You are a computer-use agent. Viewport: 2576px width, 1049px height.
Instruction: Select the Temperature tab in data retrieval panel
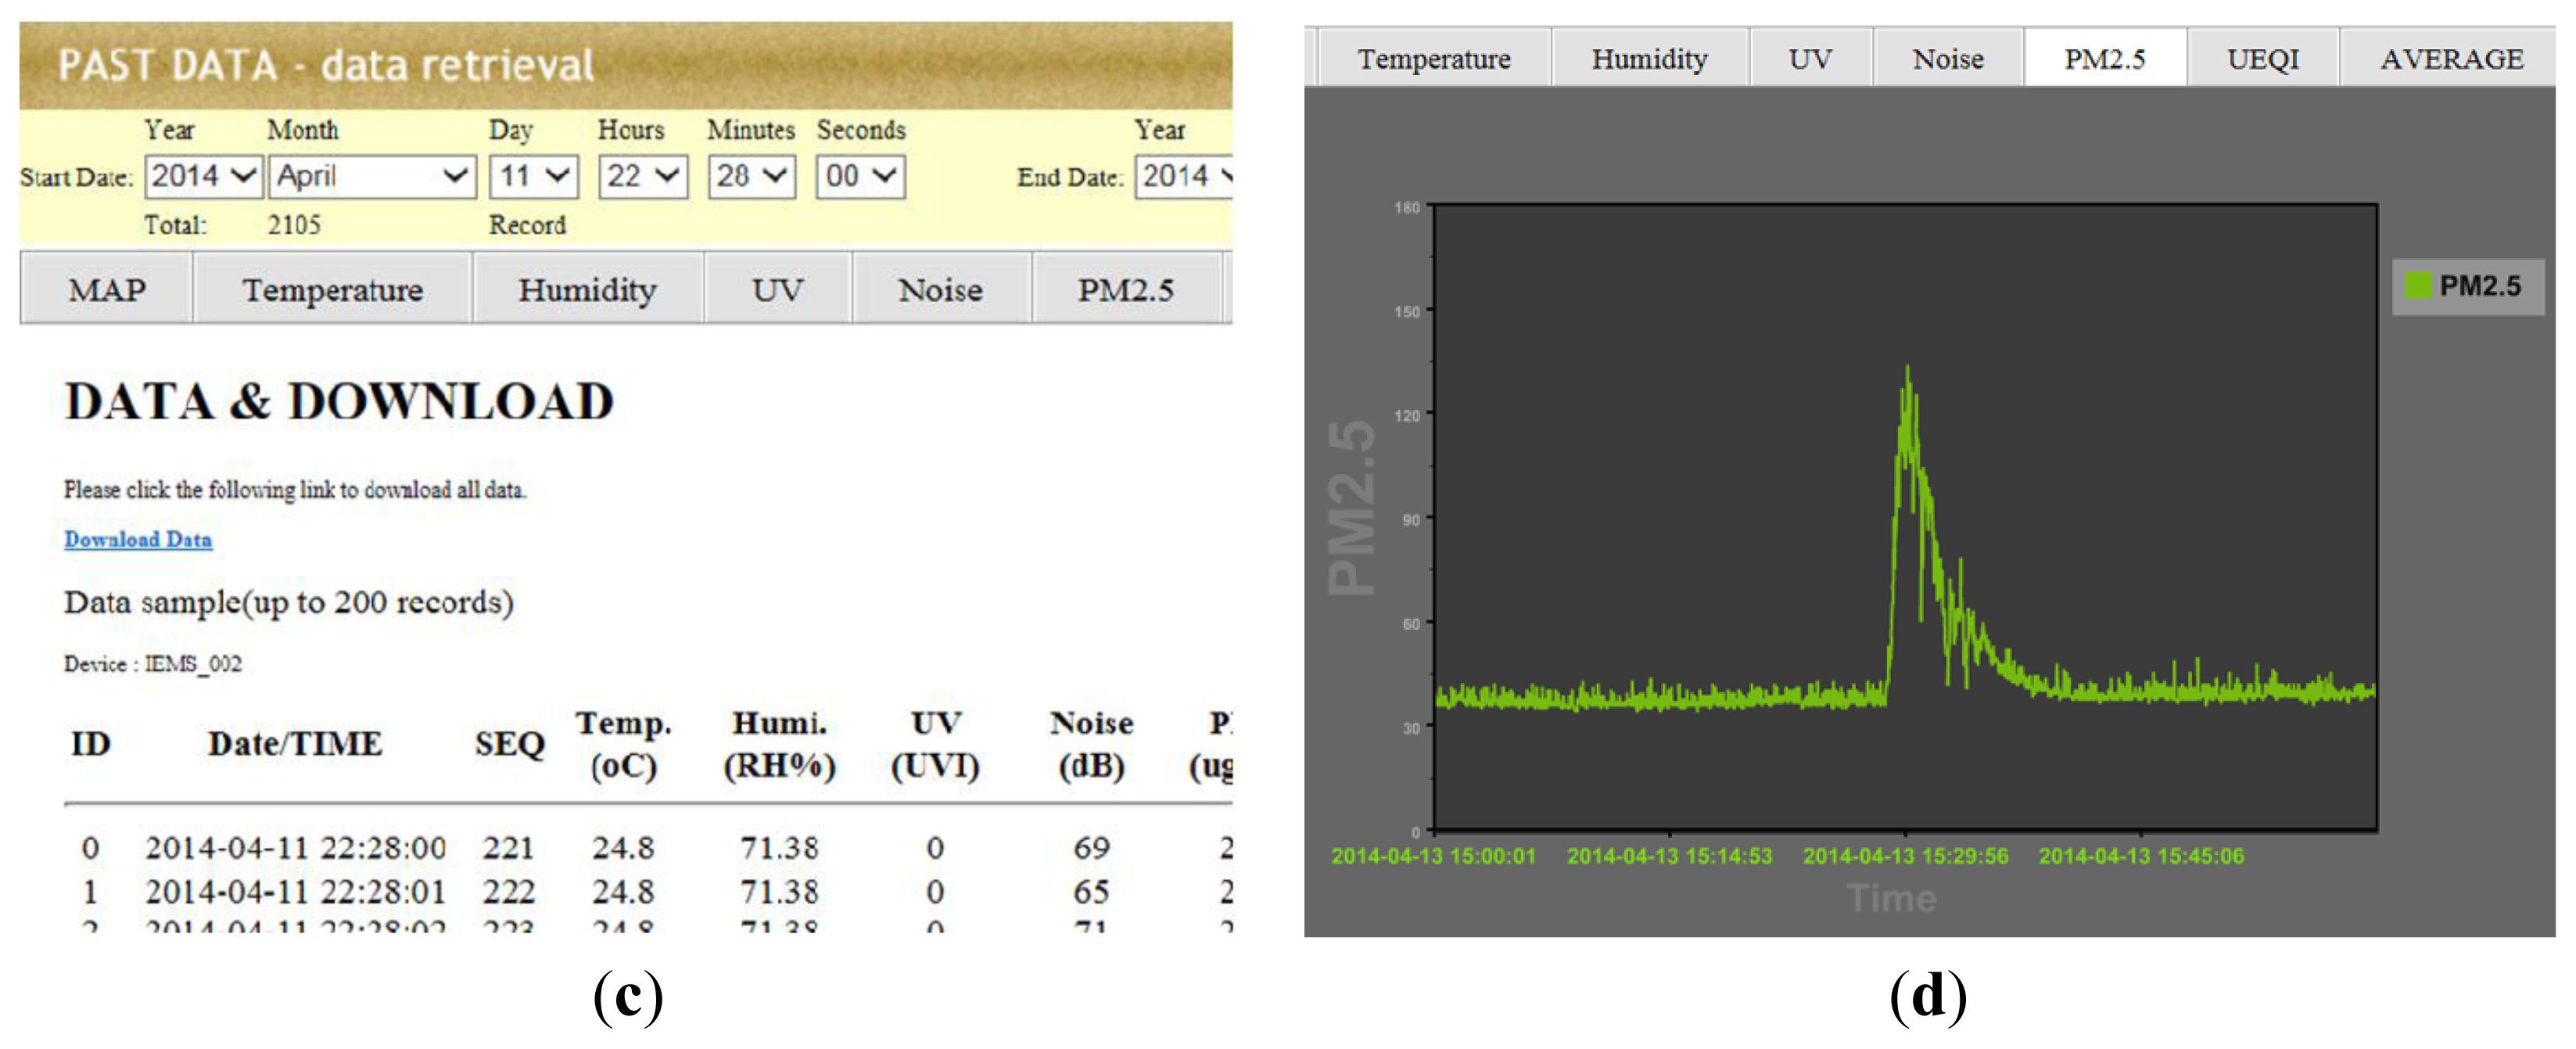(x=332, y=289)
